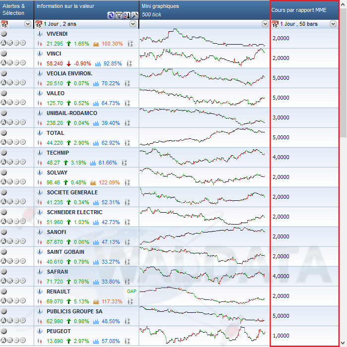
Task: Click 'Cours par rapport MME' column header
Action: pos(299,10)
